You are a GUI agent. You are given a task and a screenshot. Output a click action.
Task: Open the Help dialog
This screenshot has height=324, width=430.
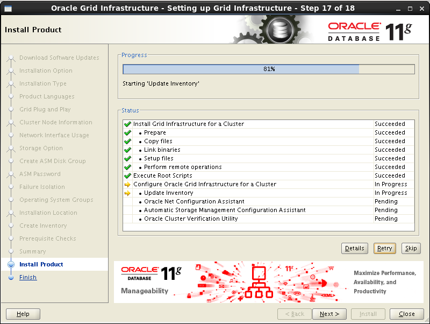23,314
